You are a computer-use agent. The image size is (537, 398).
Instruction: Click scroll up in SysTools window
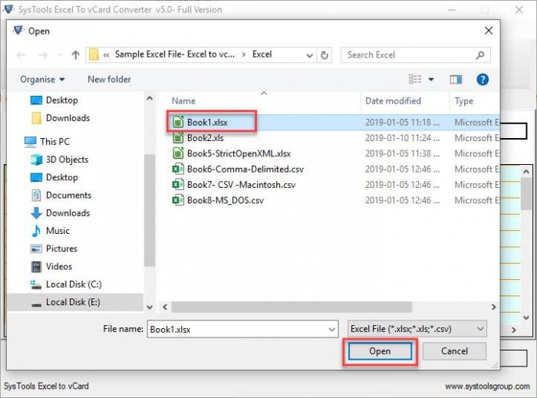point(526,172)
